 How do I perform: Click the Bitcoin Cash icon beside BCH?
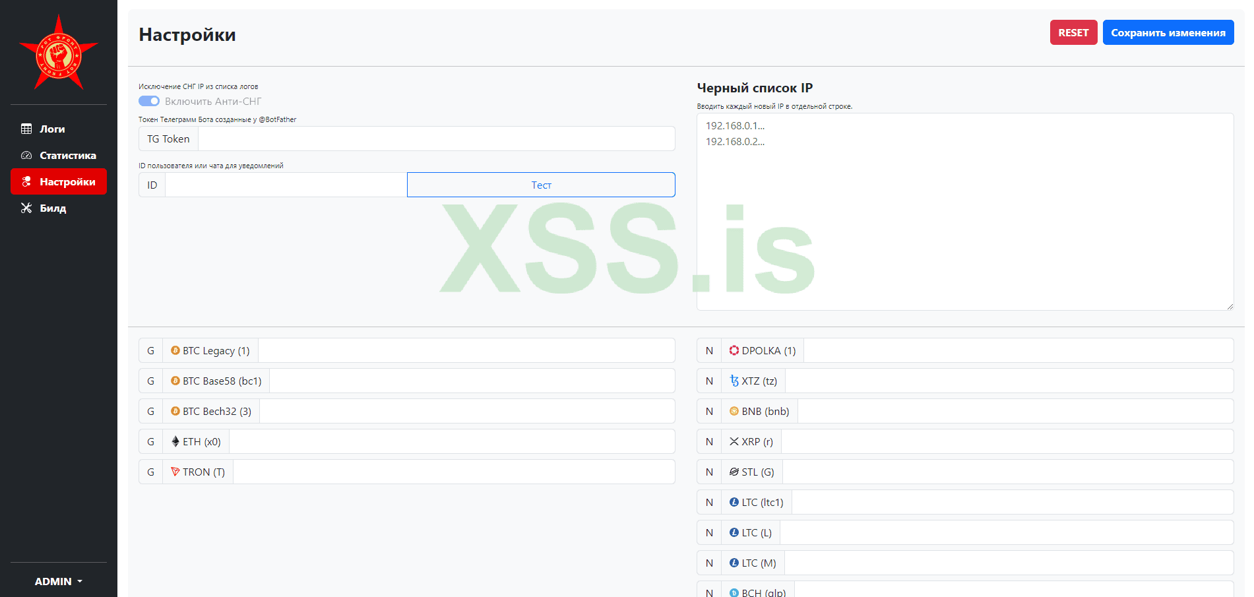click(734, 592)
